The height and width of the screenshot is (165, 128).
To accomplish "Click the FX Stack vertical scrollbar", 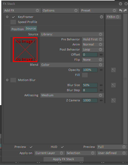I will [125, 79].
